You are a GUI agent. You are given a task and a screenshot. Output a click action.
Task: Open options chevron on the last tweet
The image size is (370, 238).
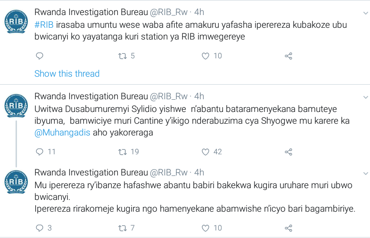[365, 174]
